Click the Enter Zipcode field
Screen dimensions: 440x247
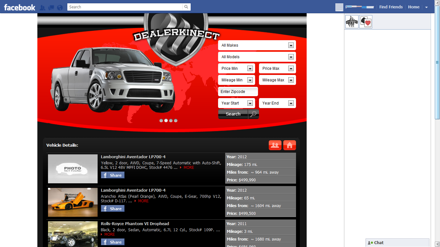click(238, 92)
